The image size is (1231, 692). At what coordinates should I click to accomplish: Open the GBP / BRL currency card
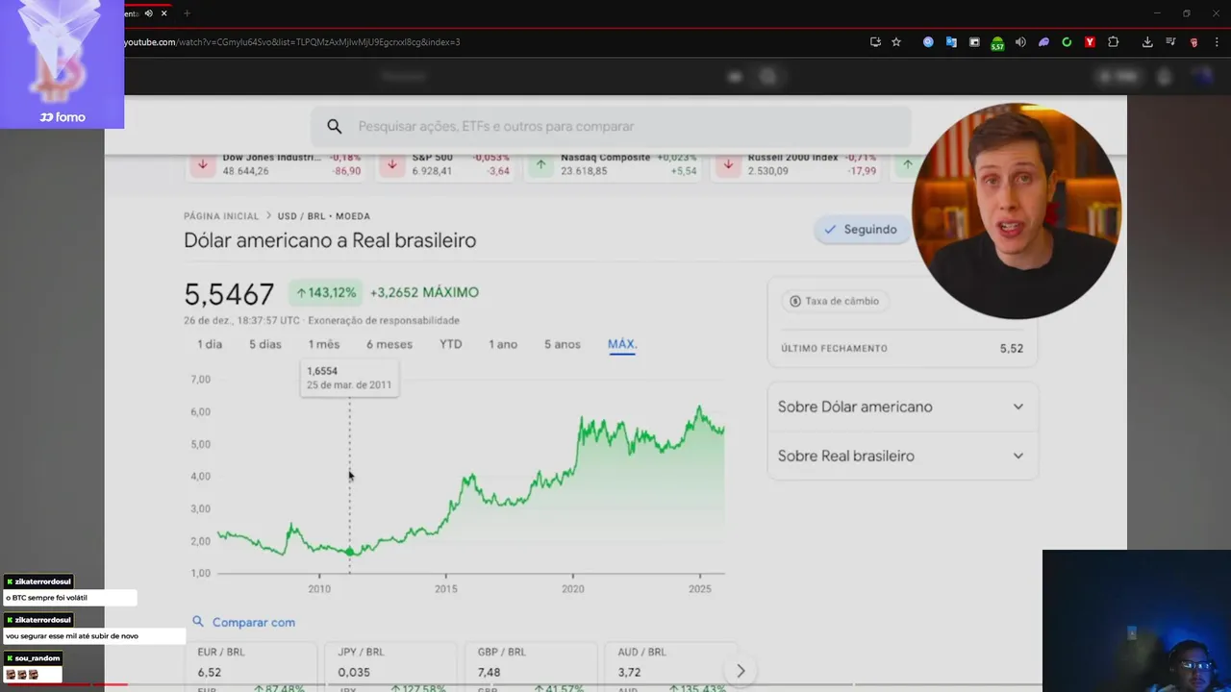(x=532, y=666)
